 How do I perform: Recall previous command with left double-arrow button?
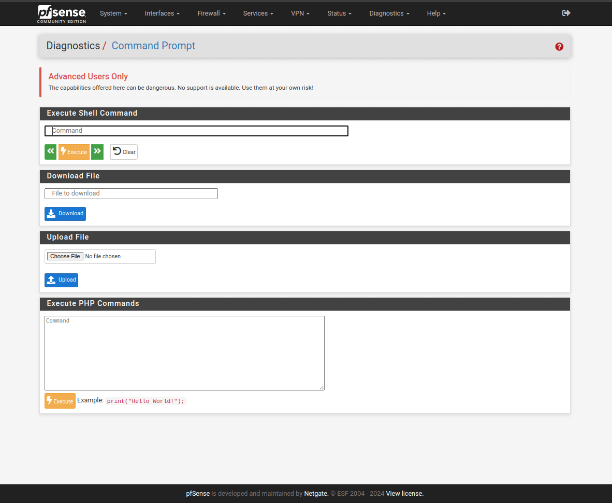[51, 151]
